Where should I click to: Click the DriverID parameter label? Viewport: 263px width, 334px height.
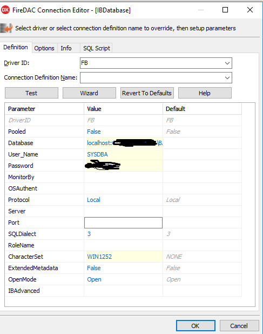click(19, 120)
